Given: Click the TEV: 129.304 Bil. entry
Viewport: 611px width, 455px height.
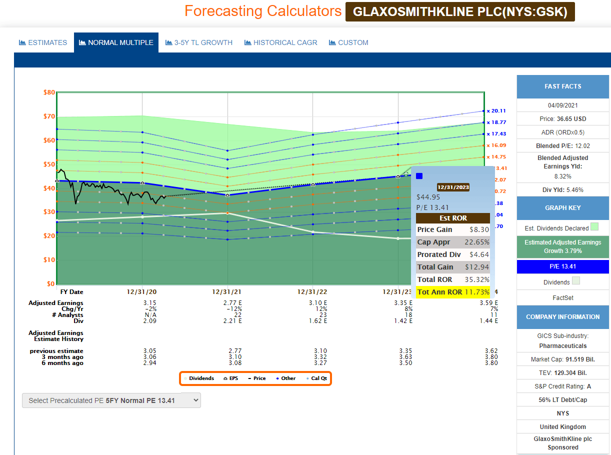Looking at the screenshot, I should click(562, 373).
